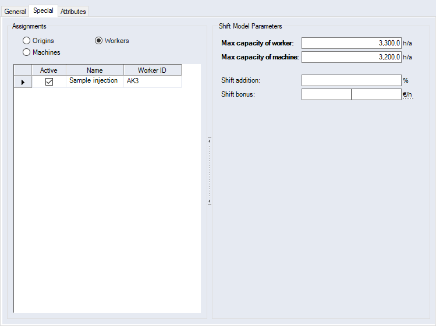Switch to the General tab
Screen dimensions: 436x326
[x=15, y=11]
